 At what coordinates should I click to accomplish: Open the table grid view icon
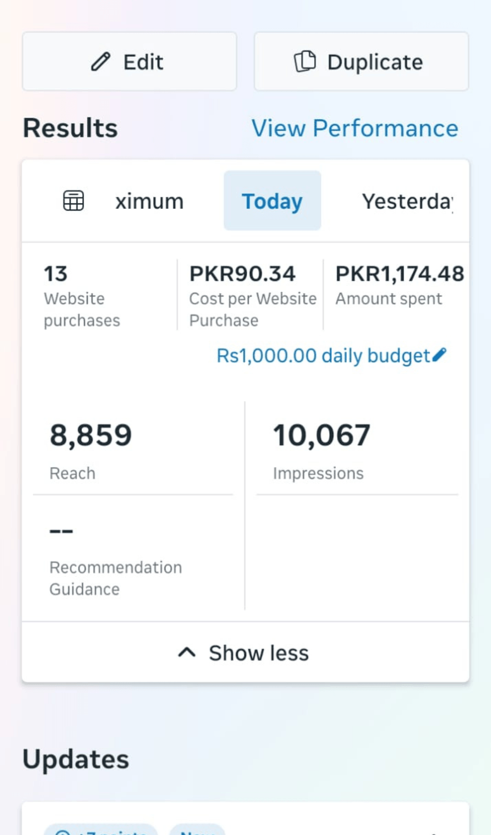click(73, 201)
